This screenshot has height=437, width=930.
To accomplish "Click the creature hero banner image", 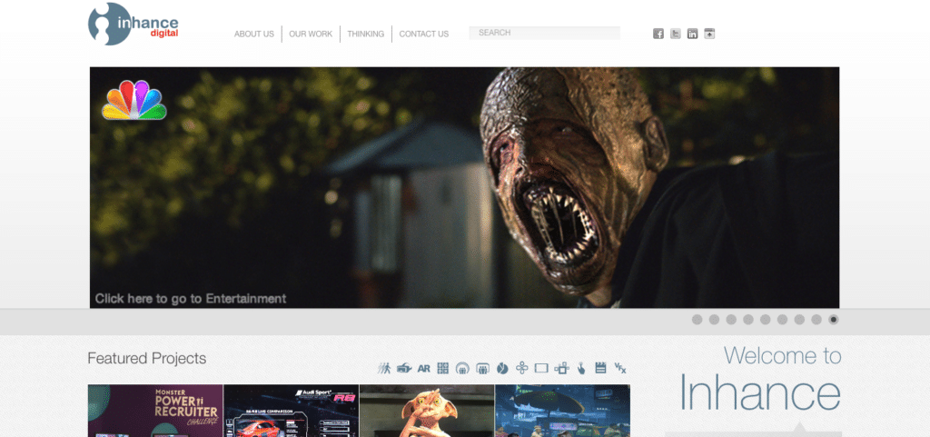I will (x=464, y=187).
